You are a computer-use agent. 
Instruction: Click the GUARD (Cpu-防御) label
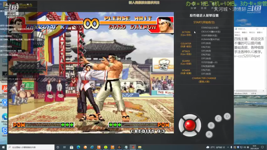pyautogui.click(x=186, y=62)
